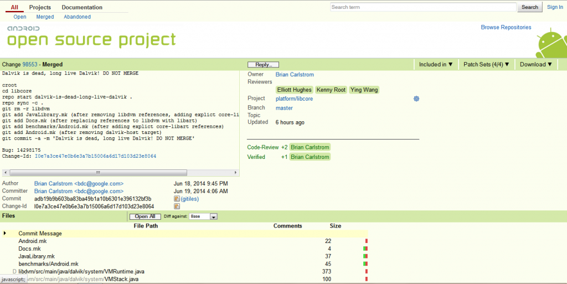The width and height of the screenshot is (567, 284).
Task: Select the Documentation tab
Action: [x=82, y=7]
